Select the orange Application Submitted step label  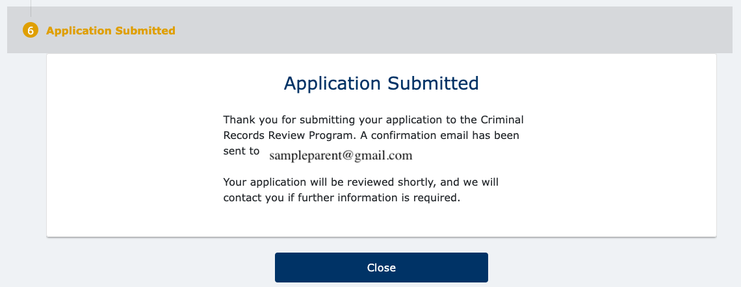(110, 31)
